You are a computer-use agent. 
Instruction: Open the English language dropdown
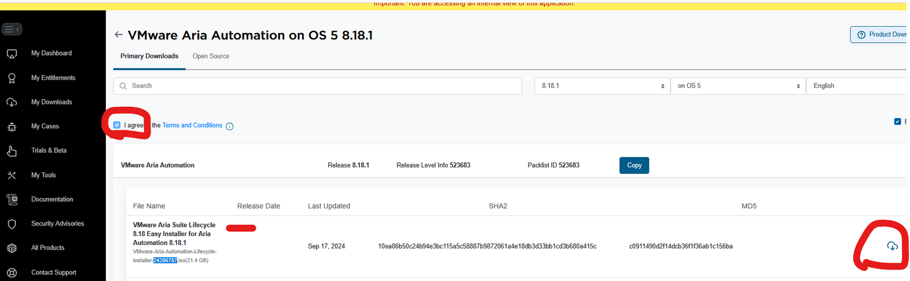[858, 86]
